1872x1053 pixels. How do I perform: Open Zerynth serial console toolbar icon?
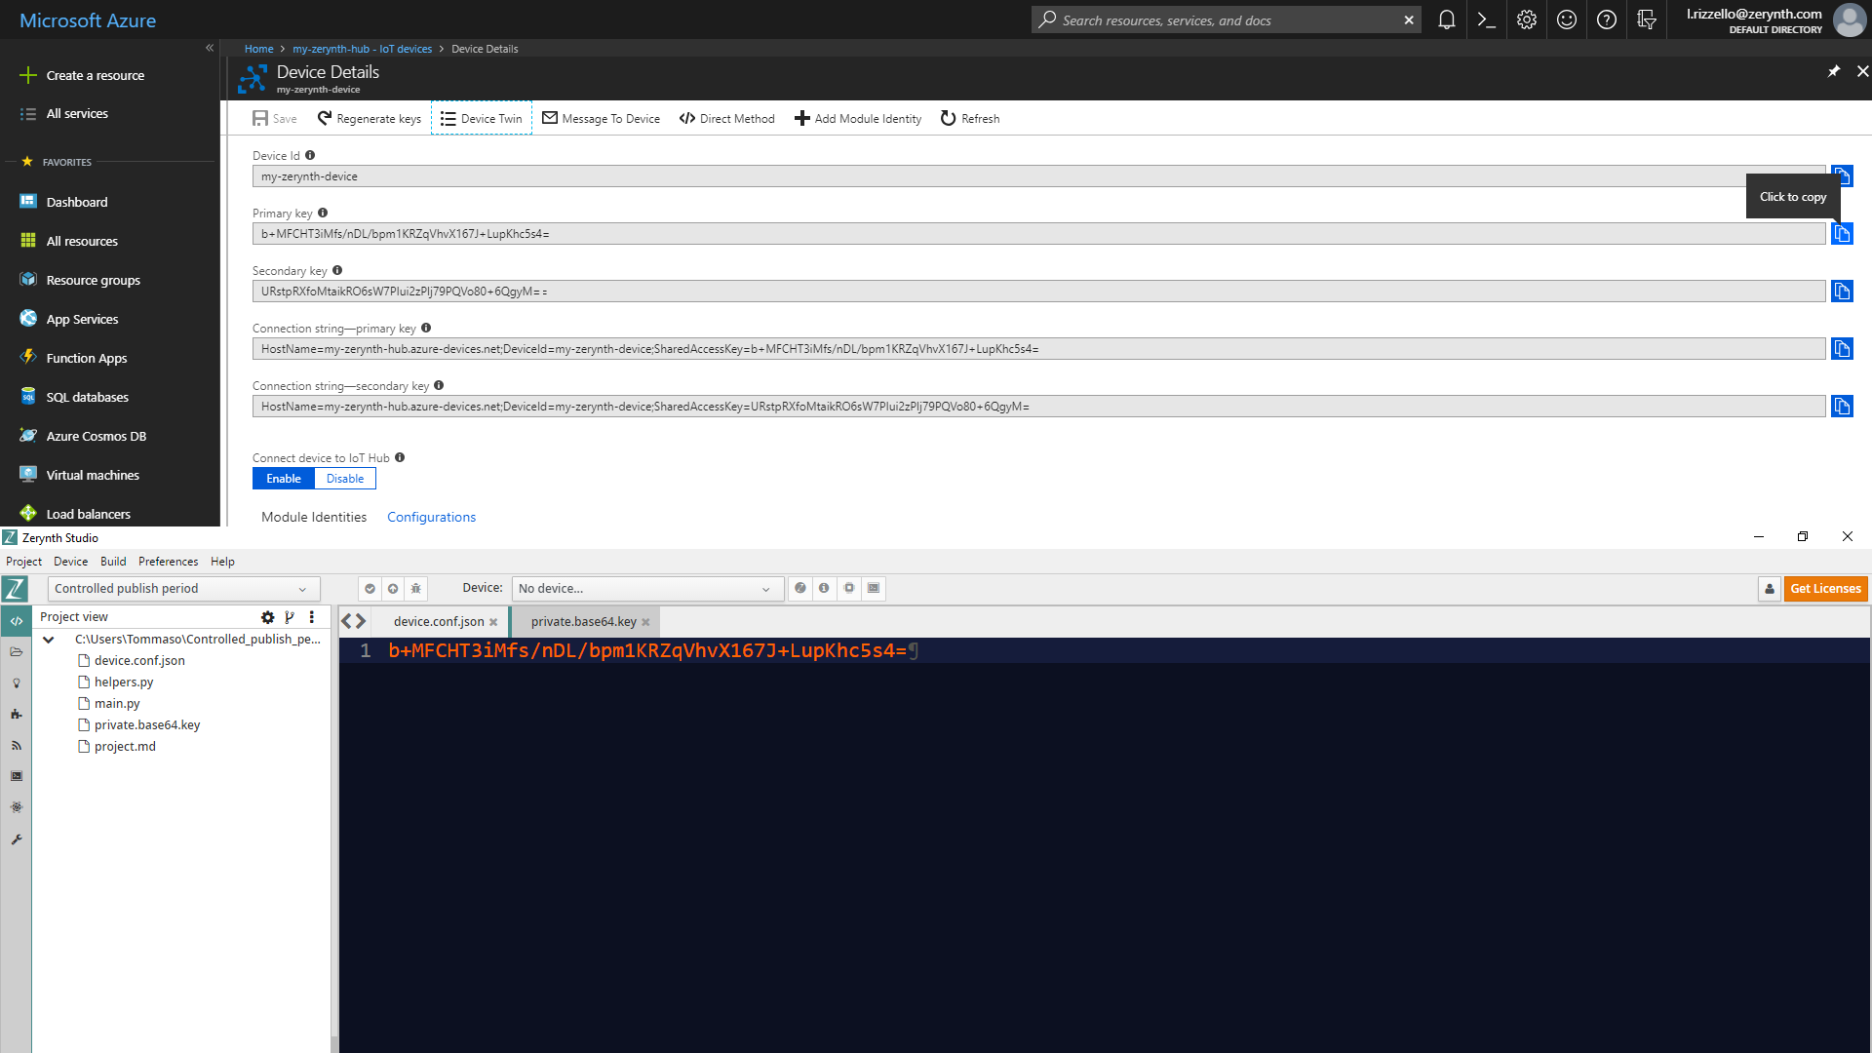click(x=874, y=588)
